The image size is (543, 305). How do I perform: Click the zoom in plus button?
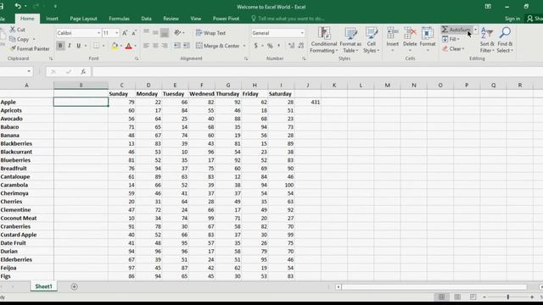532,297
